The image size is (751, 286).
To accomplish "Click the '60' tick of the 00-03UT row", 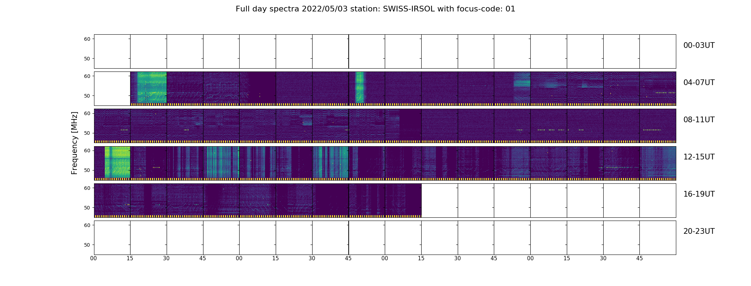I will pos(87,39).
